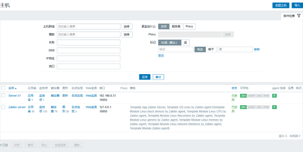Click the IP地址 filter input
This screenshot has height=152, width=303.
click(x=88, y=59)
